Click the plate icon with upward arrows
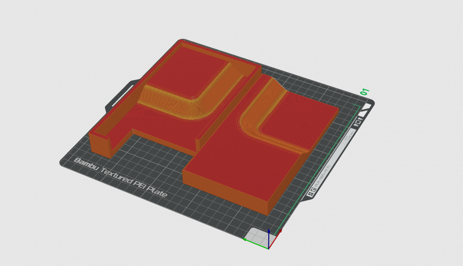This screenshot has width=463, height=266. (358, 122)
